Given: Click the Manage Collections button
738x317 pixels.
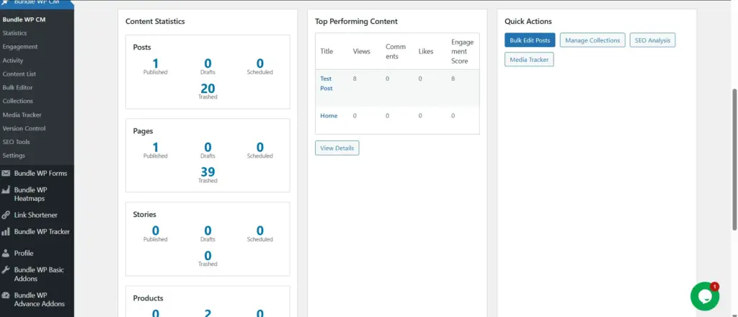Looking at the screenshot, I should point(592,40).
